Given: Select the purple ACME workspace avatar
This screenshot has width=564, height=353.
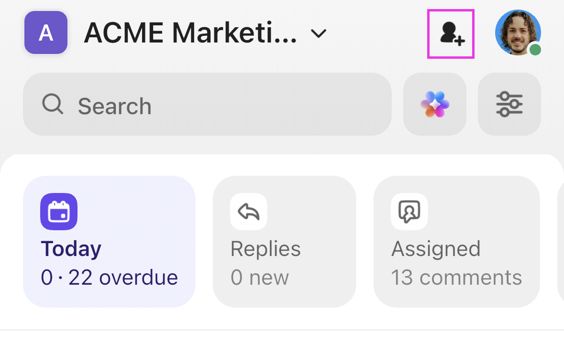Looking at the screenshot, I should coord(45,32).
